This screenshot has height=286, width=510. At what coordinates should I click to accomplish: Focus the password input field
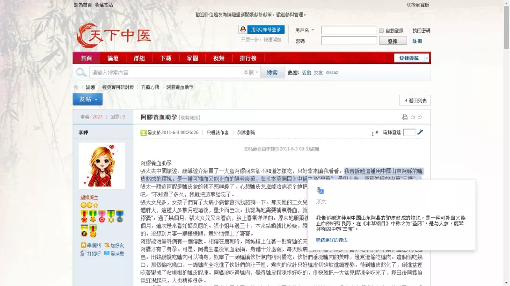(x=349, y=41)
